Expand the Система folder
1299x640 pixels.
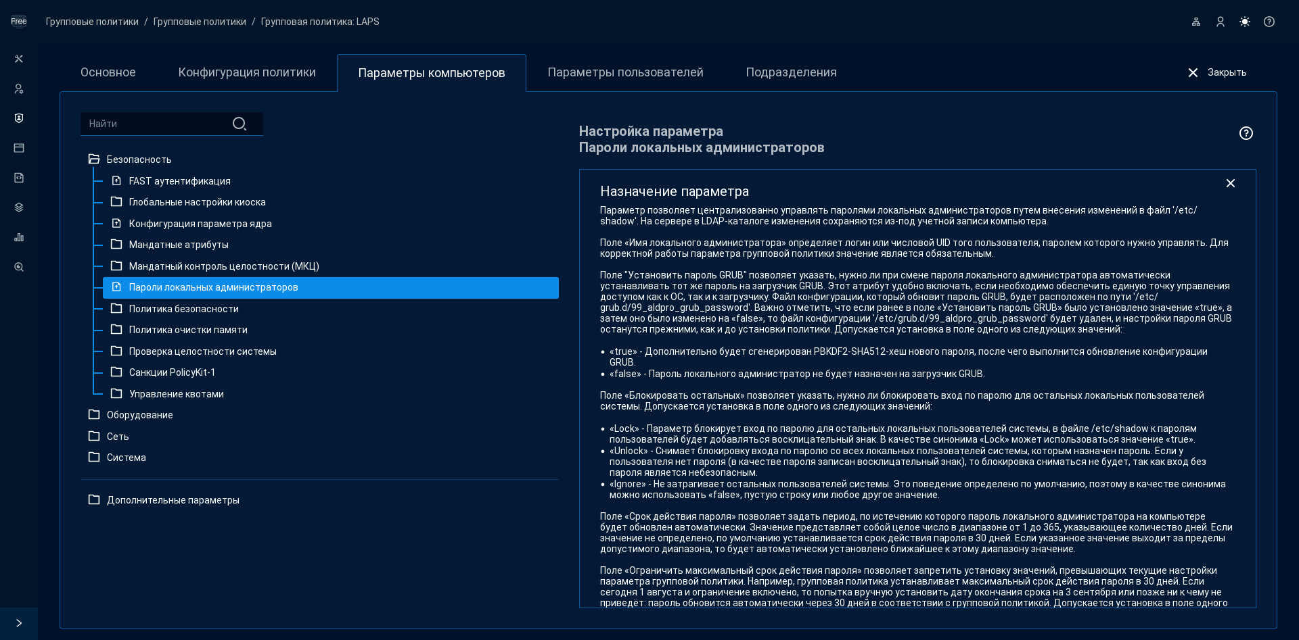[94, 458]
